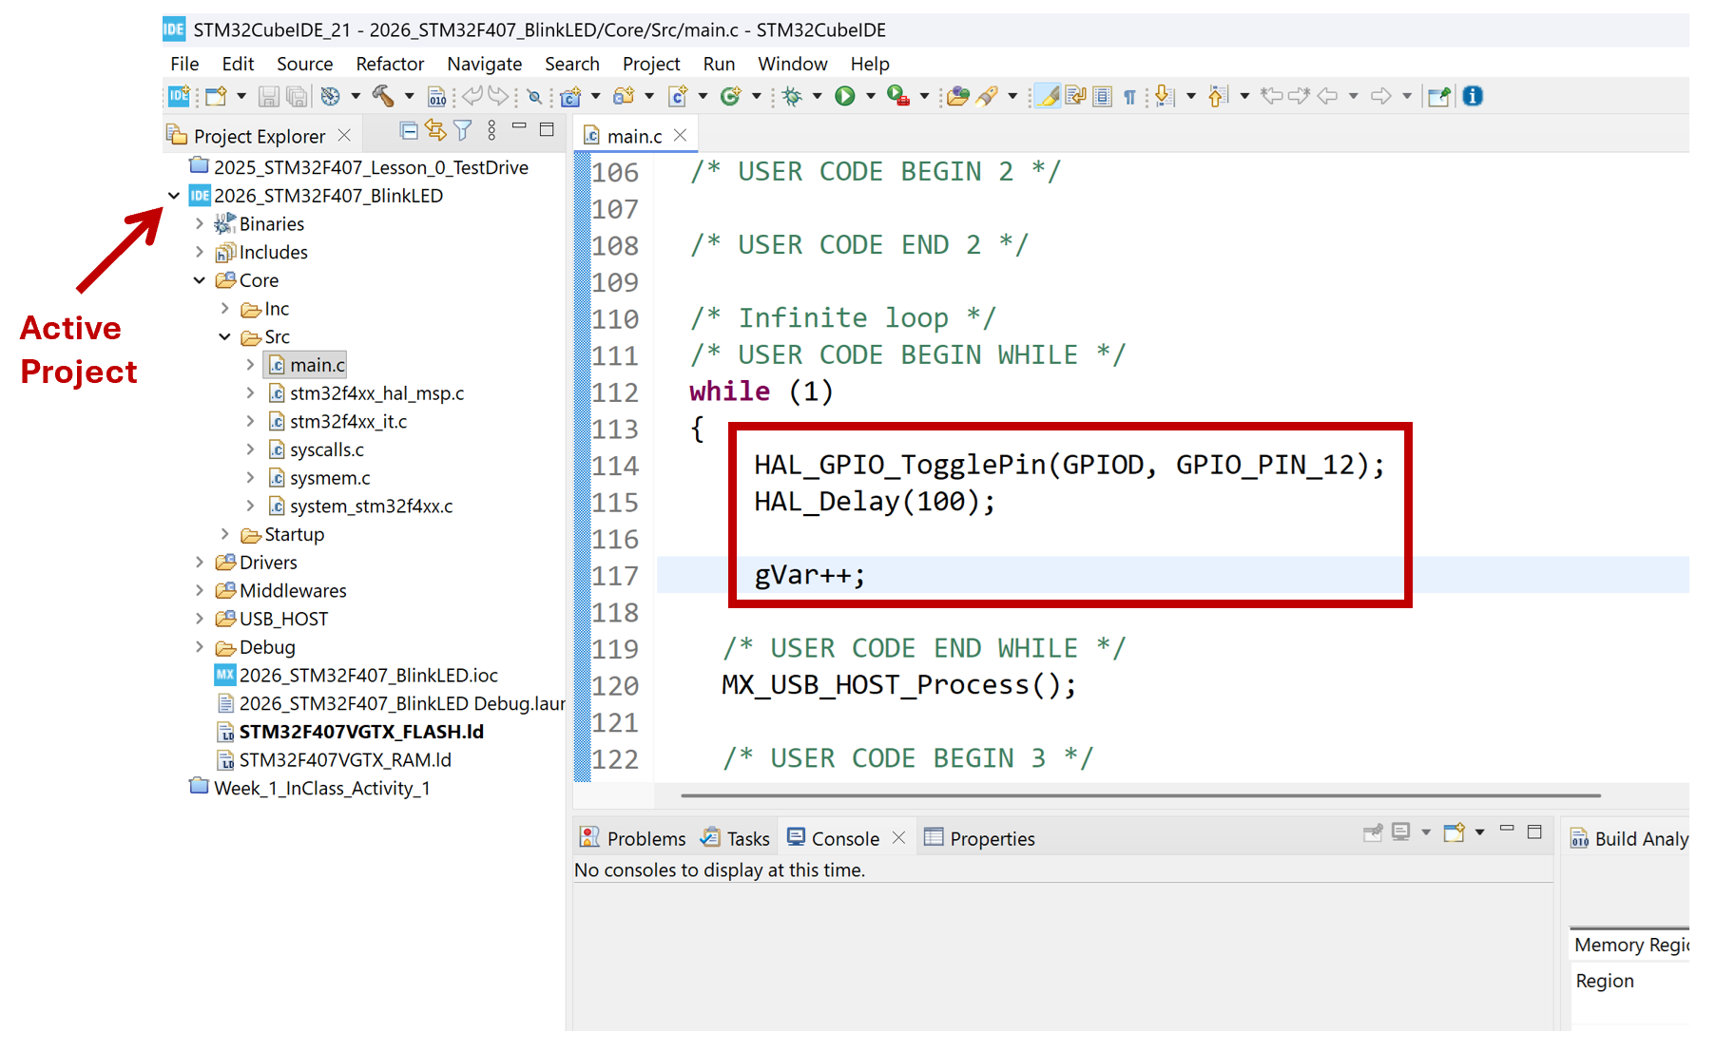Collapse the 2026_STM32F407_BlinkLED project
Screen dimensions: 1734x1051
click(174, 196)
